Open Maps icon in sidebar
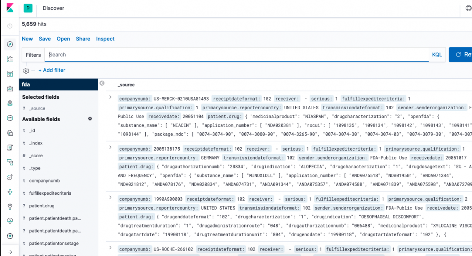The image size is (472, 256). [10, 103]
